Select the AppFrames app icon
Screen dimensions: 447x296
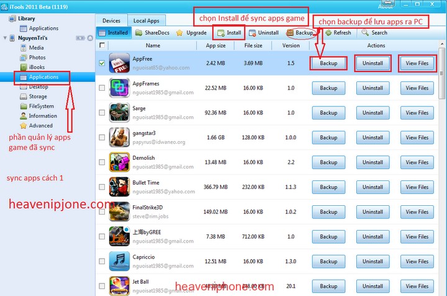119,88
